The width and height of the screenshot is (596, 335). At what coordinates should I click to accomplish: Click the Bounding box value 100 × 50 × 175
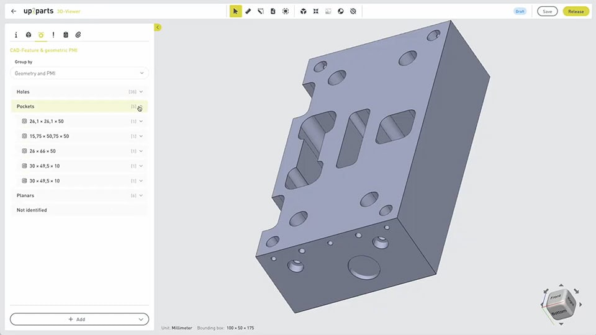240,328
